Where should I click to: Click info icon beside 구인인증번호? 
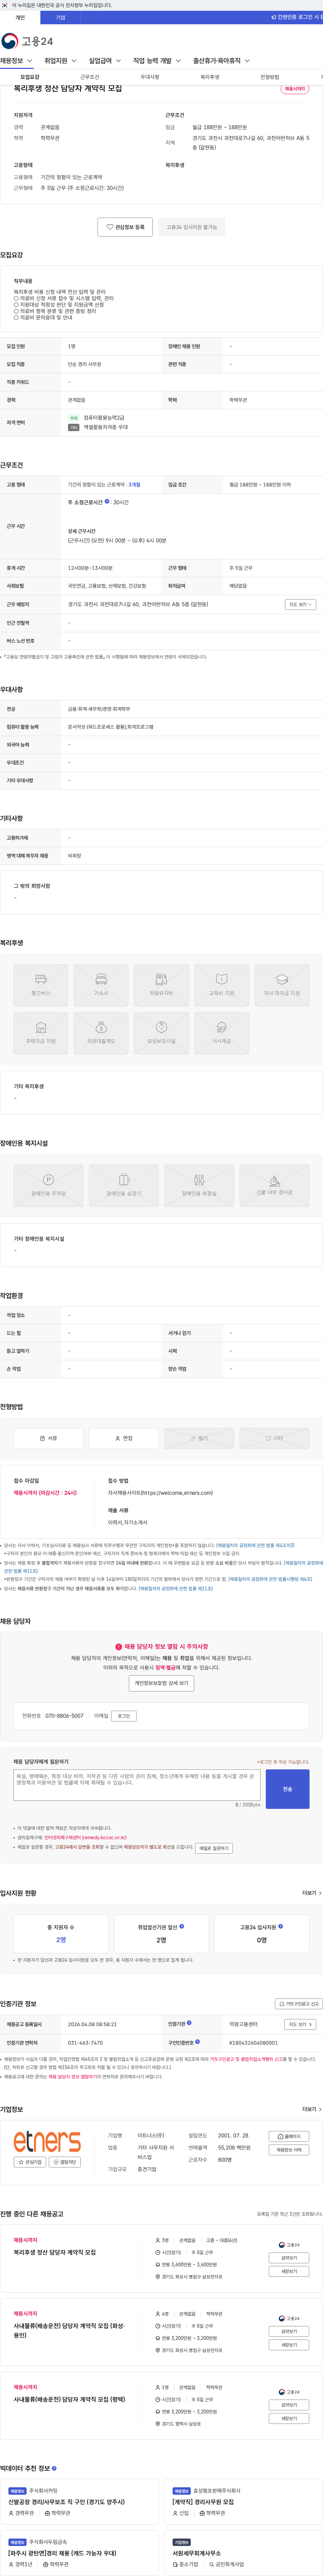click(198, 2042)
